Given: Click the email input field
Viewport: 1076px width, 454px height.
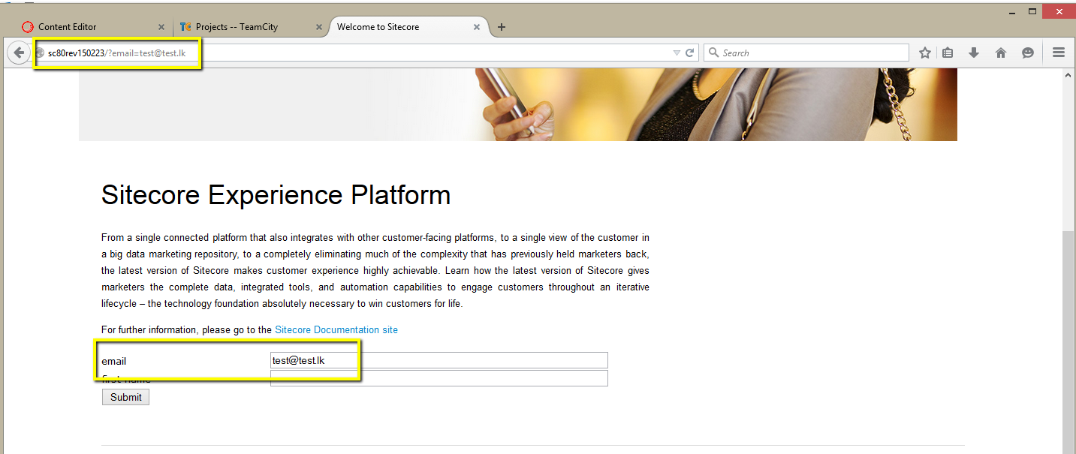Looking at the screenshot, I should click(x=439, y=360).
